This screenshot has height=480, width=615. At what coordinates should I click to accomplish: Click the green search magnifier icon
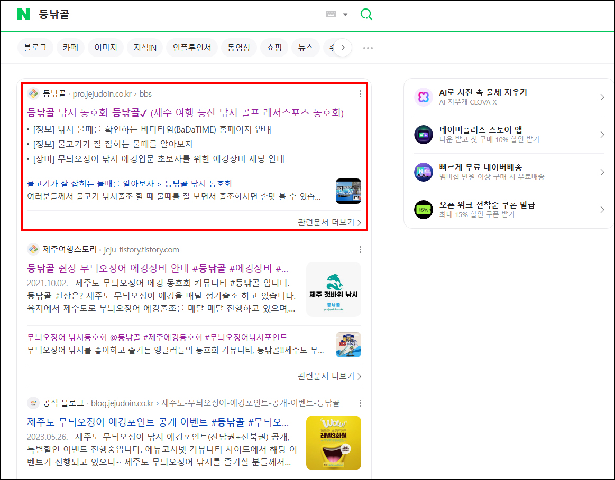366,14
